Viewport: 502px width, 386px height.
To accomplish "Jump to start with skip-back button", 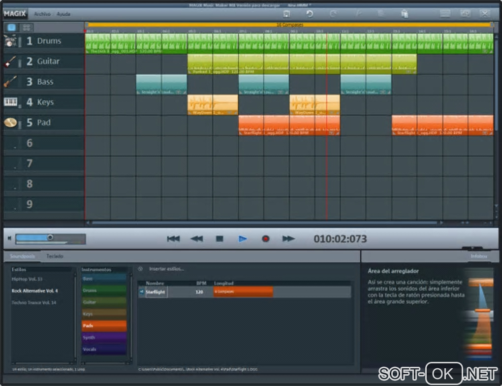I will (x=173, y=239).
